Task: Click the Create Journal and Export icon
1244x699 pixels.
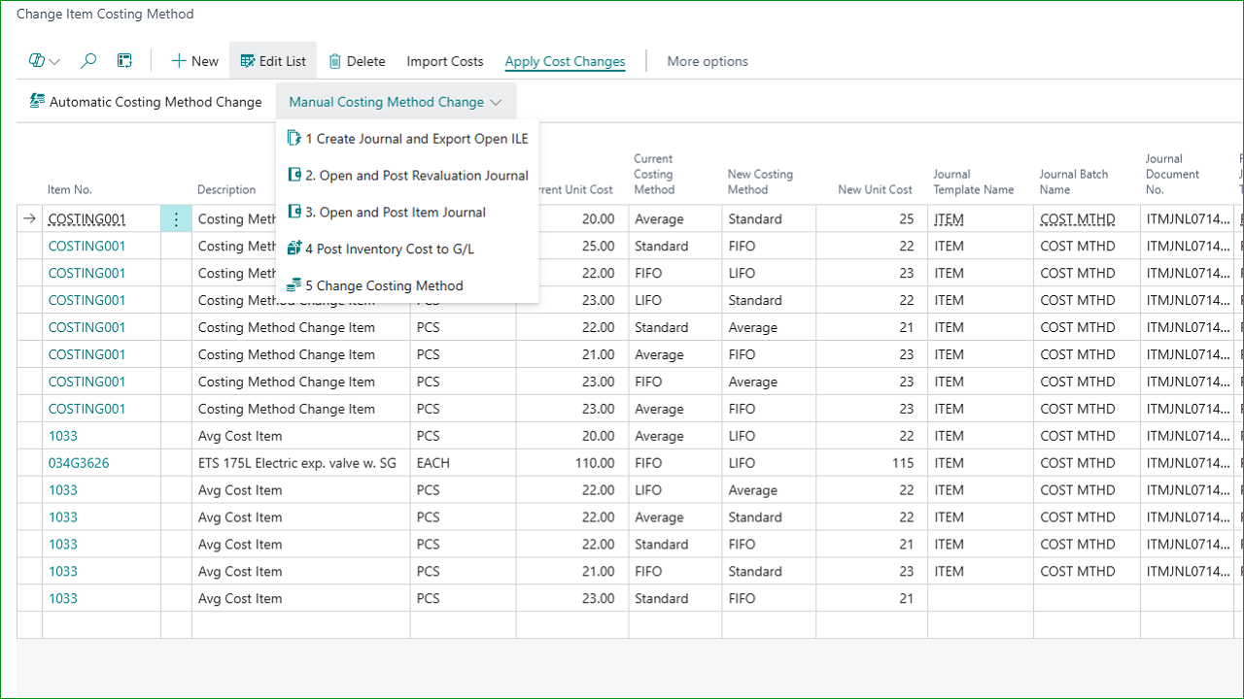Action: (x=294, y=139)
